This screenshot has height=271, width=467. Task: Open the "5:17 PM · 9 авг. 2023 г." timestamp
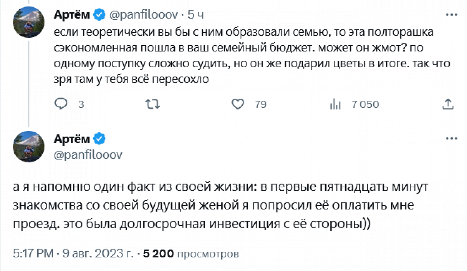click(x=73, y=254)
